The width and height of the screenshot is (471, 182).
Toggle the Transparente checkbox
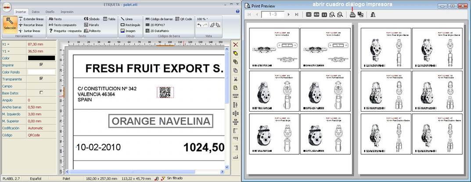click(41, 79)
